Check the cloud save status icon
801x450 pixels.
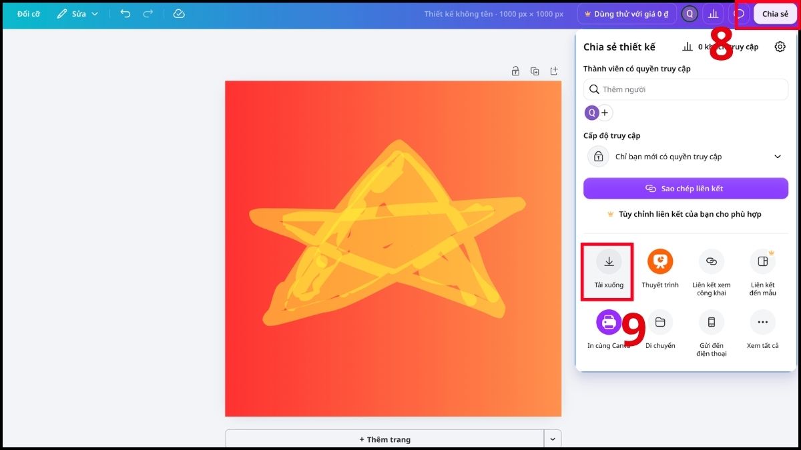[x=178, y=13]
